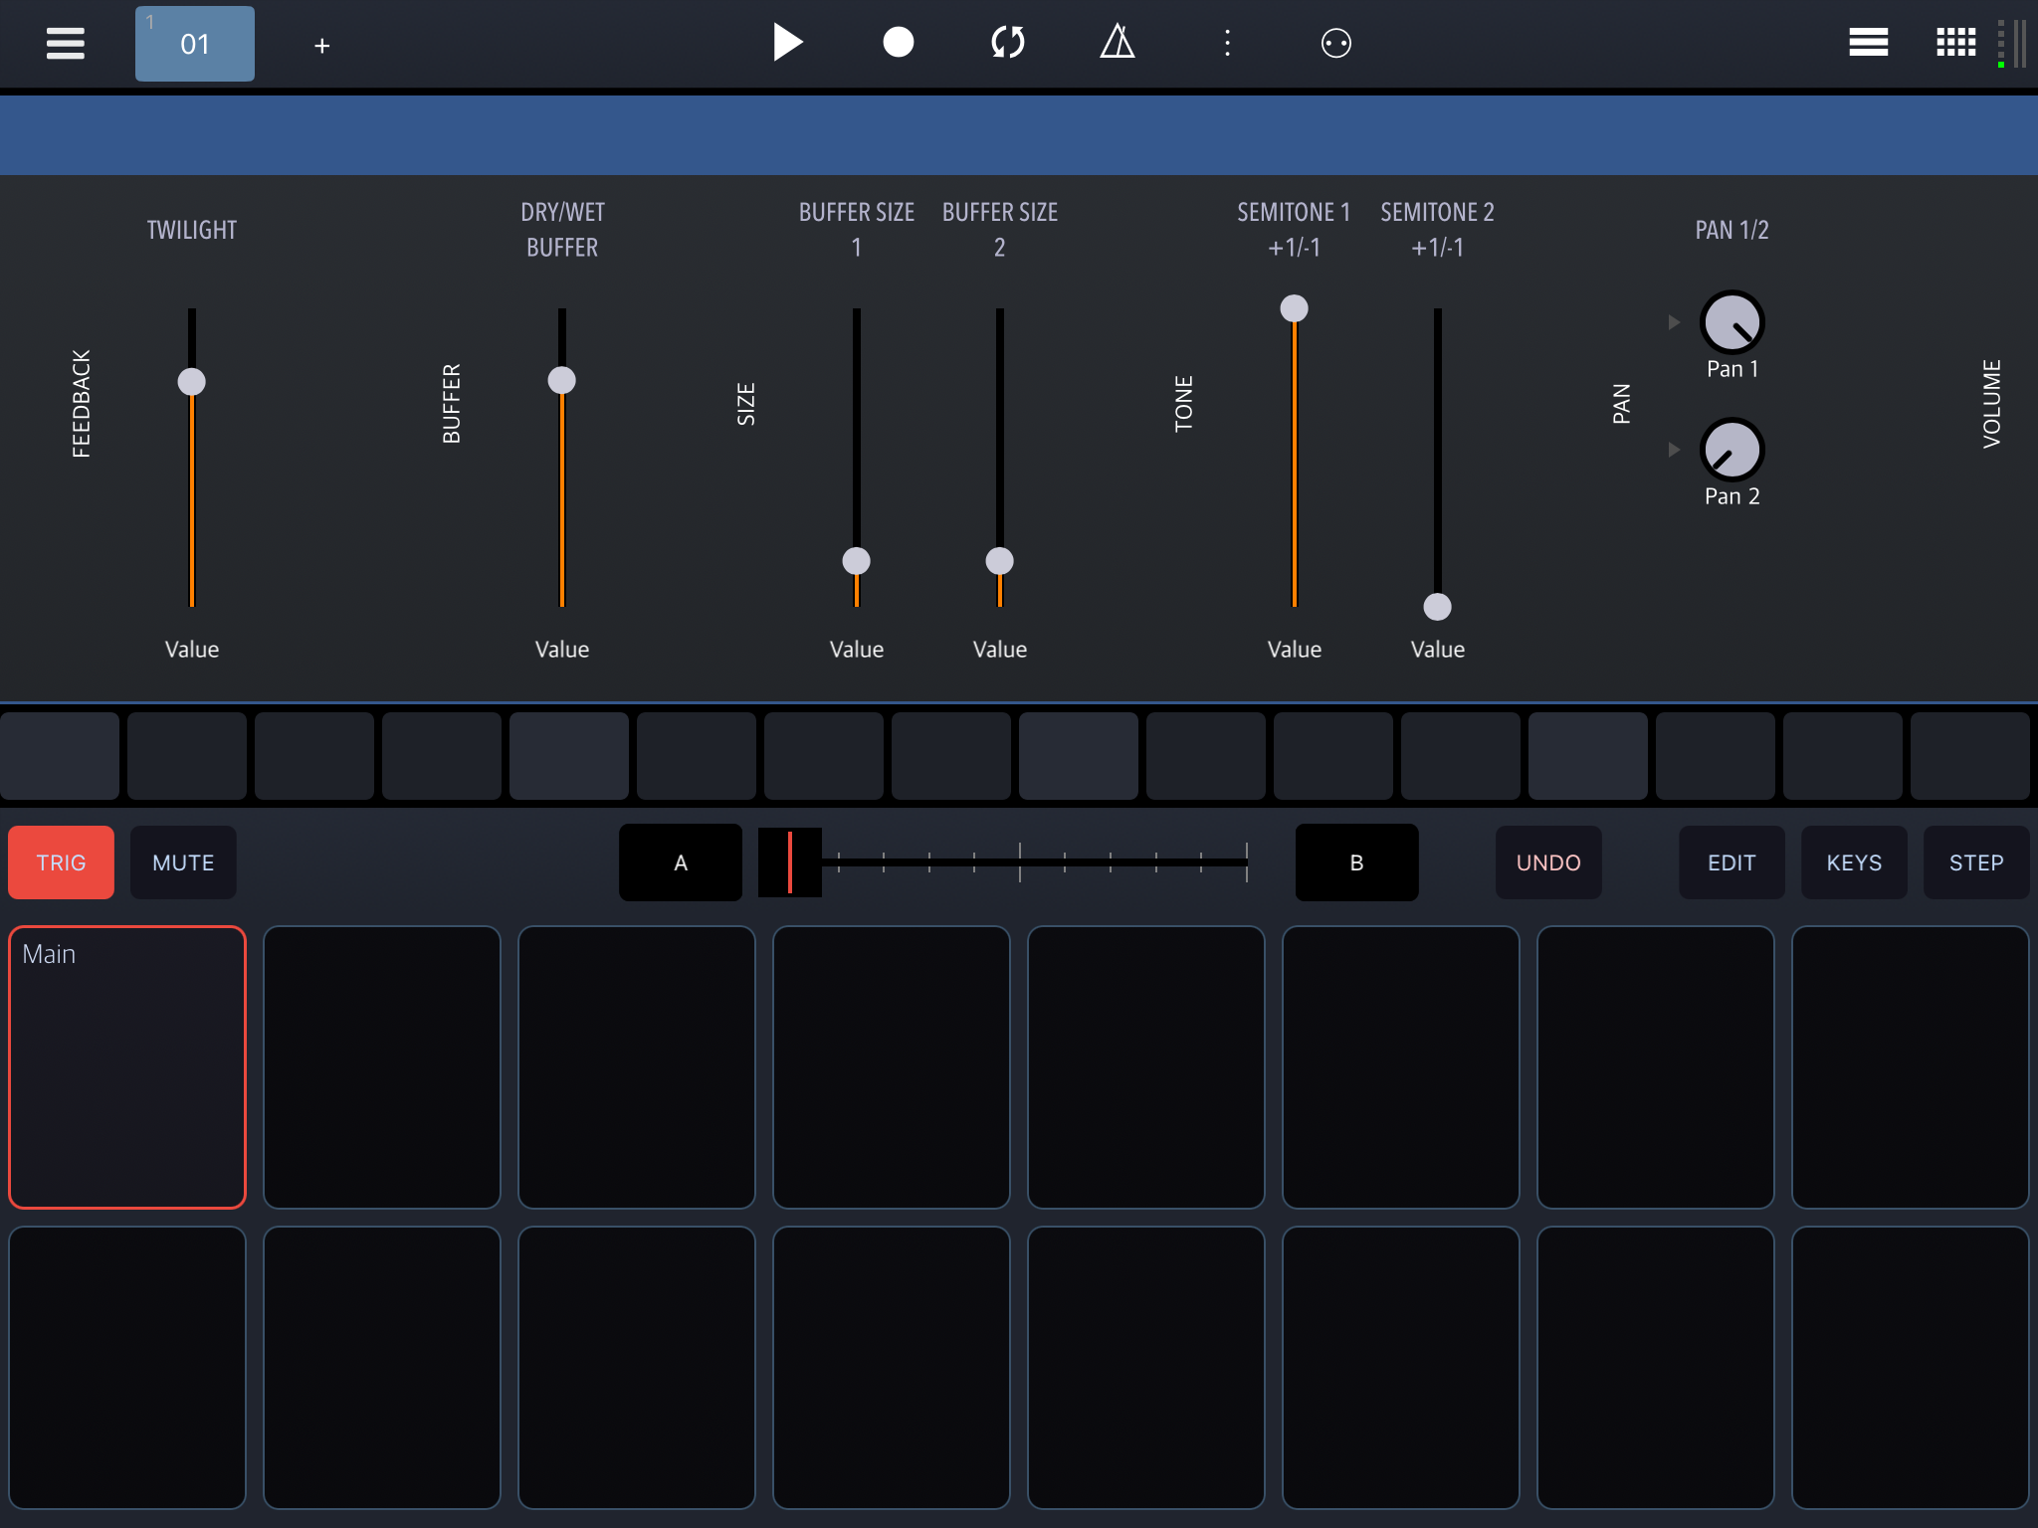
Task: Click the Pan 2 knob
Action: coord(1732,450)
